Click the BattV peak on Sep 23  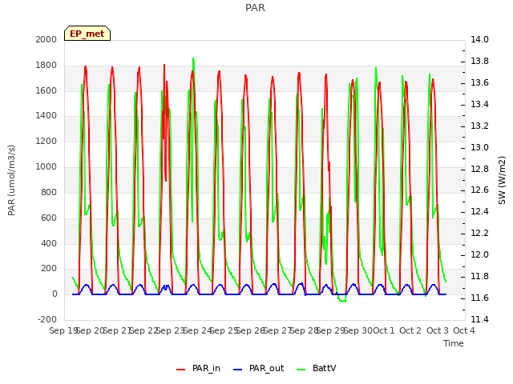tap(193, 59)
